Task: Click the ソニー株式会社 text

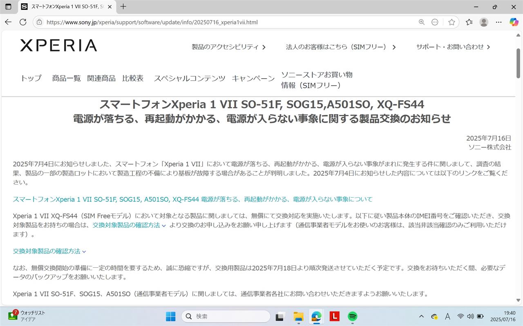Action: [x=490, y=147]
